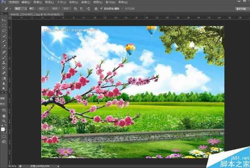This screenshot has height=168, width=250.
Task: Click the foreground color swatch
Action: coord(3,129)
